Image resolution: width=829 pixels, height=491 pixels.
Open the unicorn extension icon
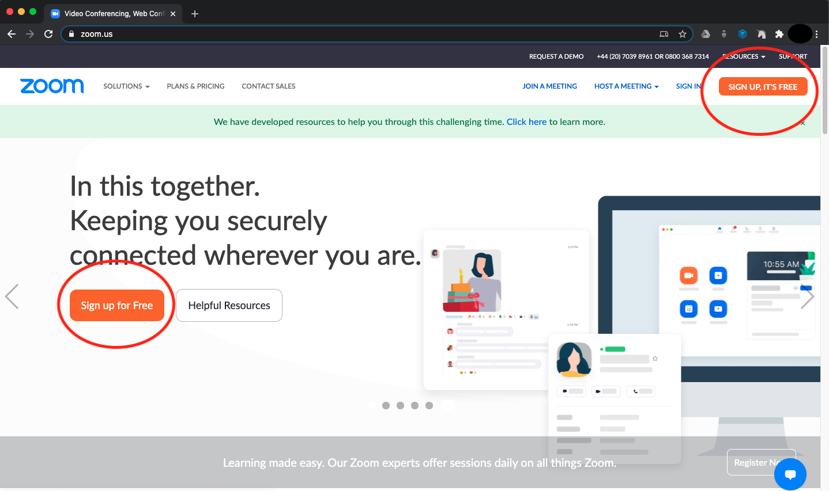pyautogui.click(x=761, y=34)
